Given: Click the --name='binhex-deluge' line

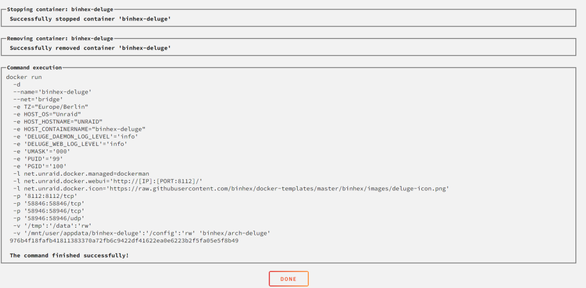Looking at the screenshot, I should tap(52, 92).
